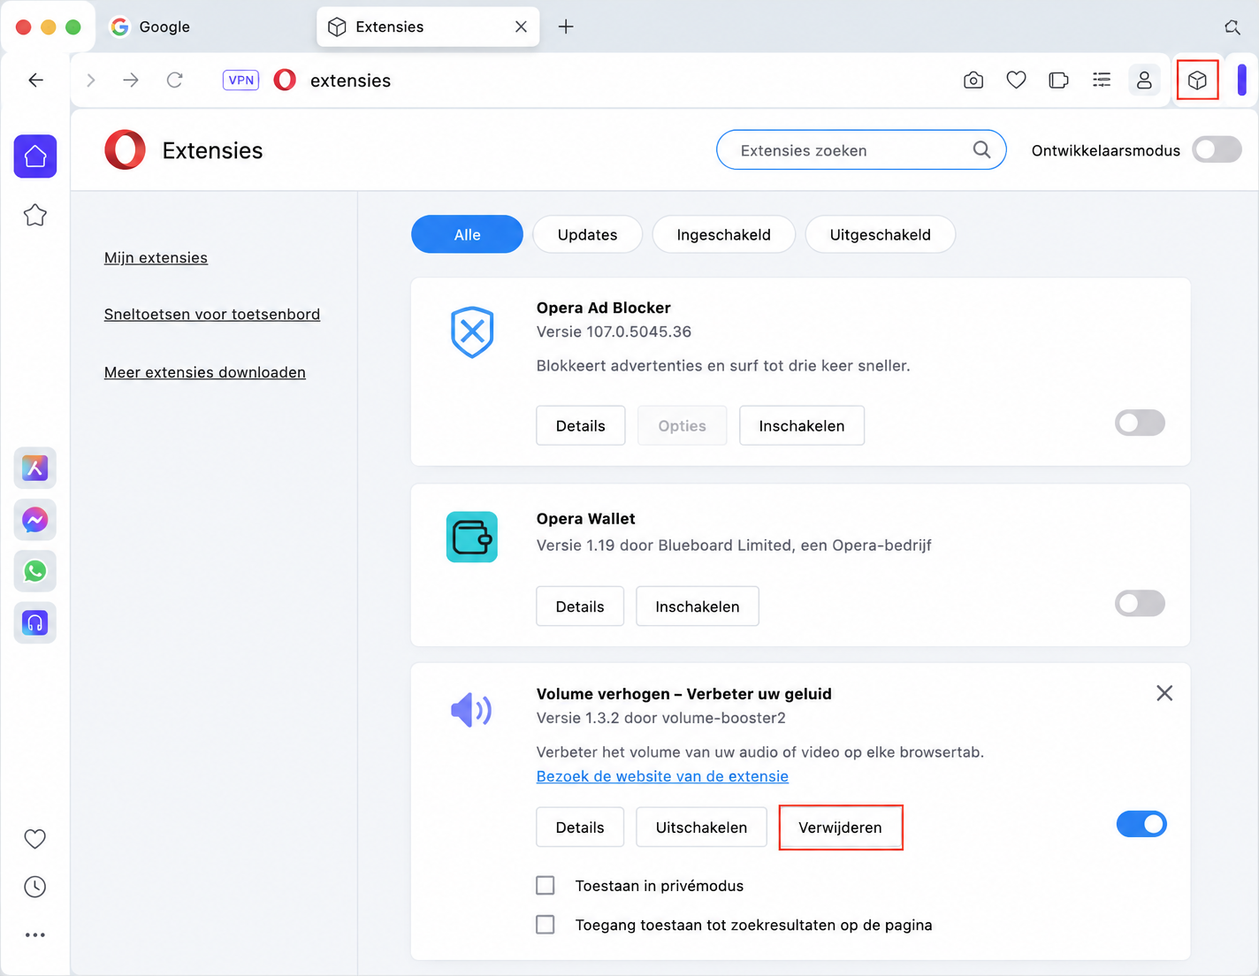Open Messenger in sidebar

(35, 520)
